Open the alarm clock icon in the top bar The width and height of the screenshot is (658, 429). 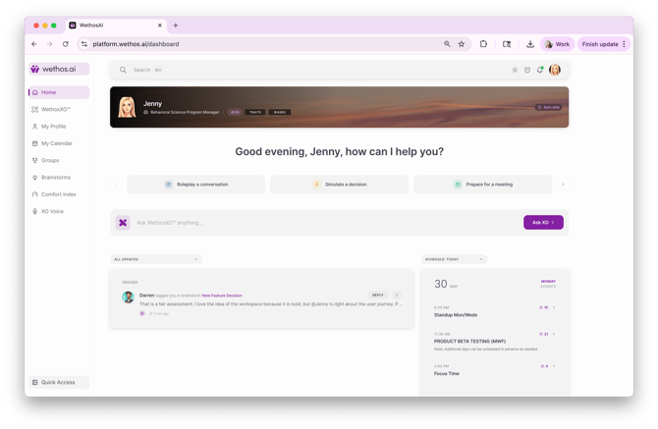click(x=527, y=70)
